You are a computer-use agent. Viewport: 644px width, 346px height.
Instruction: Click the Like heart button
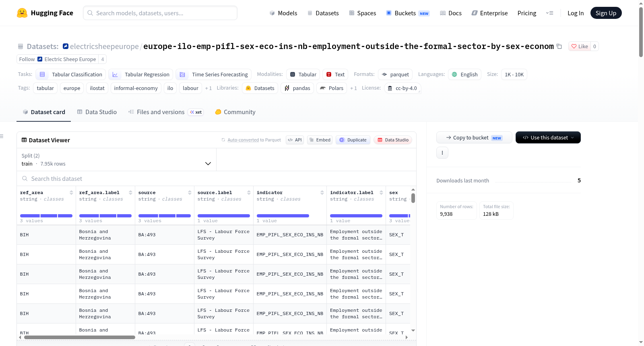[x=580, y=46]
